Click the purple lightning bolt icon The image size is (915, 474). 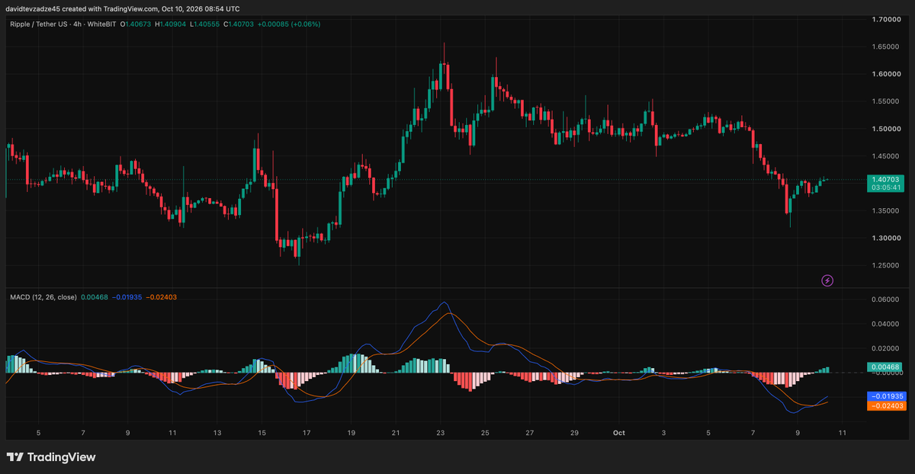[x=827, y=280]
